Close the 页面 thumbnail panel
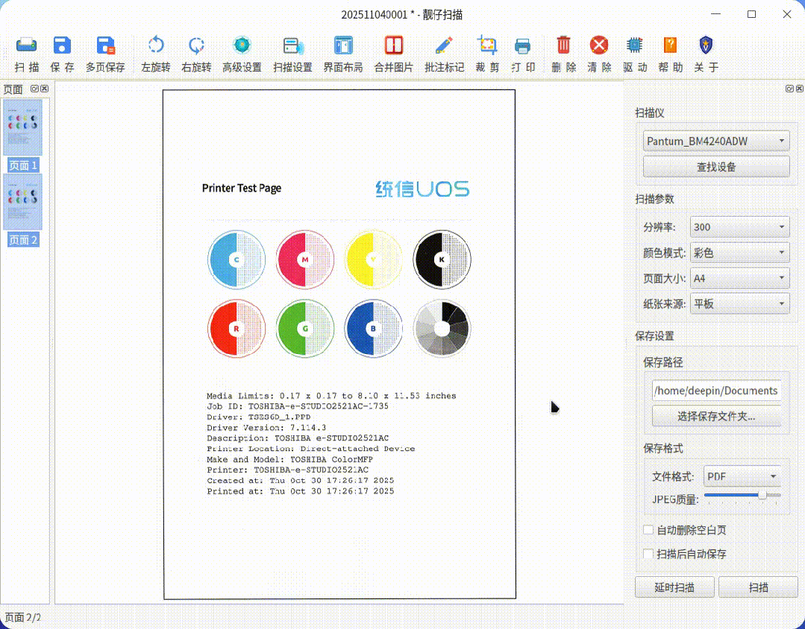Image resolution: width=805 pixels, height=629 pixels. pos(44,89)
